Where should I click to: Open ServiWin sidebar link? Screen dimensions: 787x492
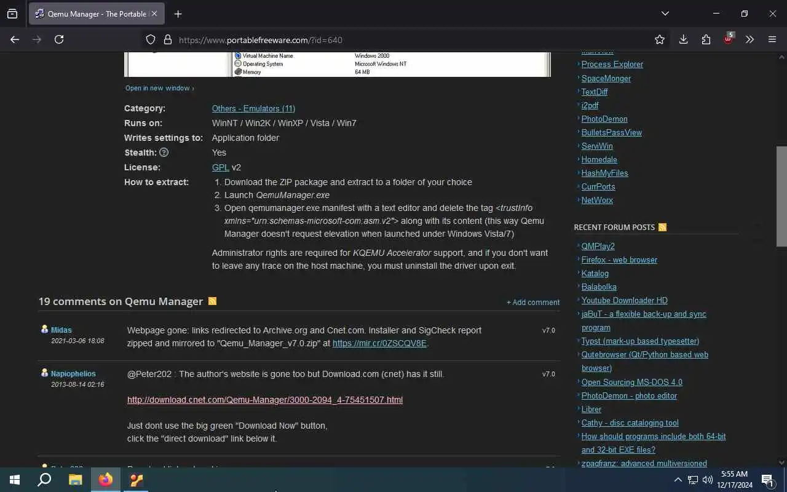pyautogui.click(x=597, y=146)
